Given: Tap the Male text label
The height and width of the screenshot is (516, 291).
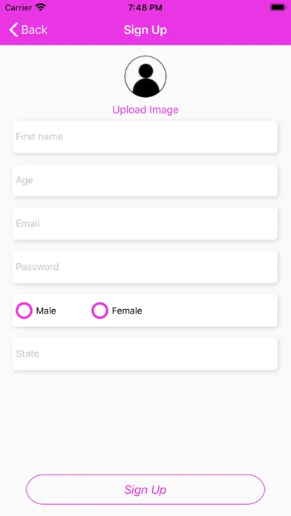Looking at the screenshot, I should click(x=46, y=311).
